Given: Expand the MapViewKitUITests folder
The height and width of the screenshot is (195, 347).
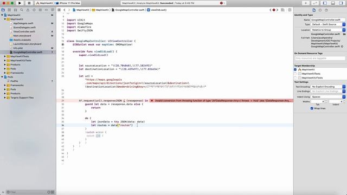Looking at the screenshot, I should (5, 60).
